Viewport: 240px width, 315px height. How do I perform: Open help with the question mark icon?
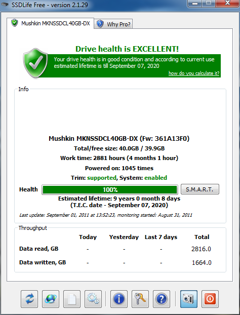tap(162, 299)
